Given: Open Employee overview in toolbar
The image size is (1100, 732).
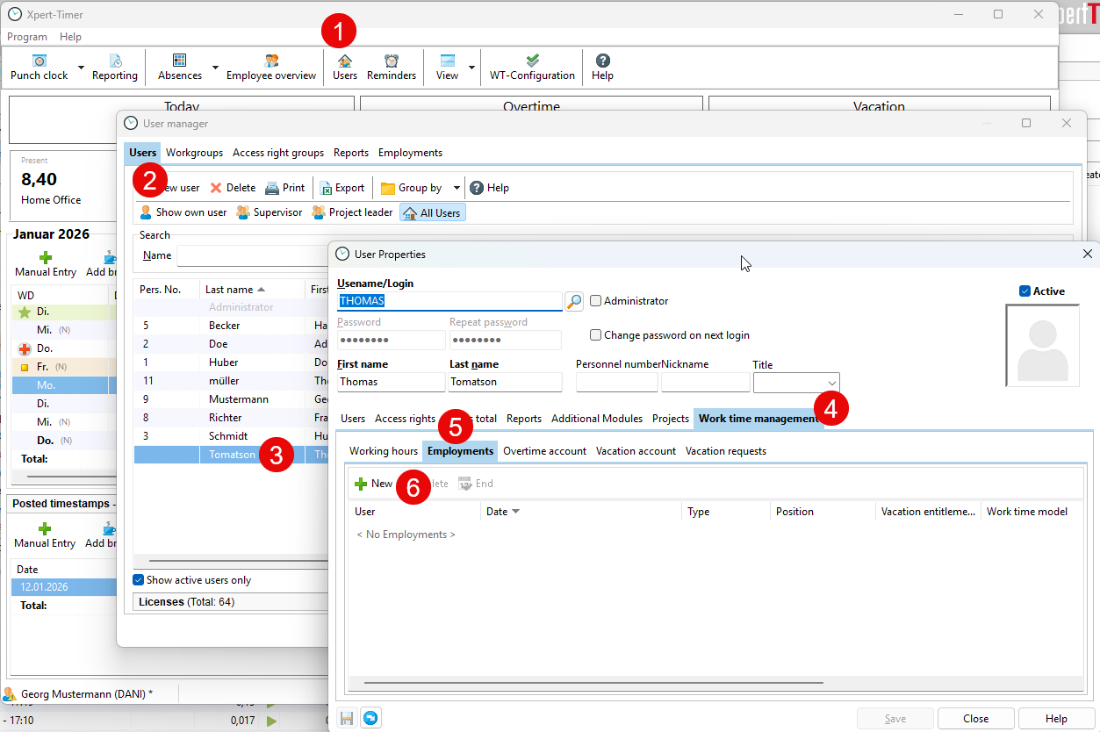Looking at the screenshot, I should [271, 67].
